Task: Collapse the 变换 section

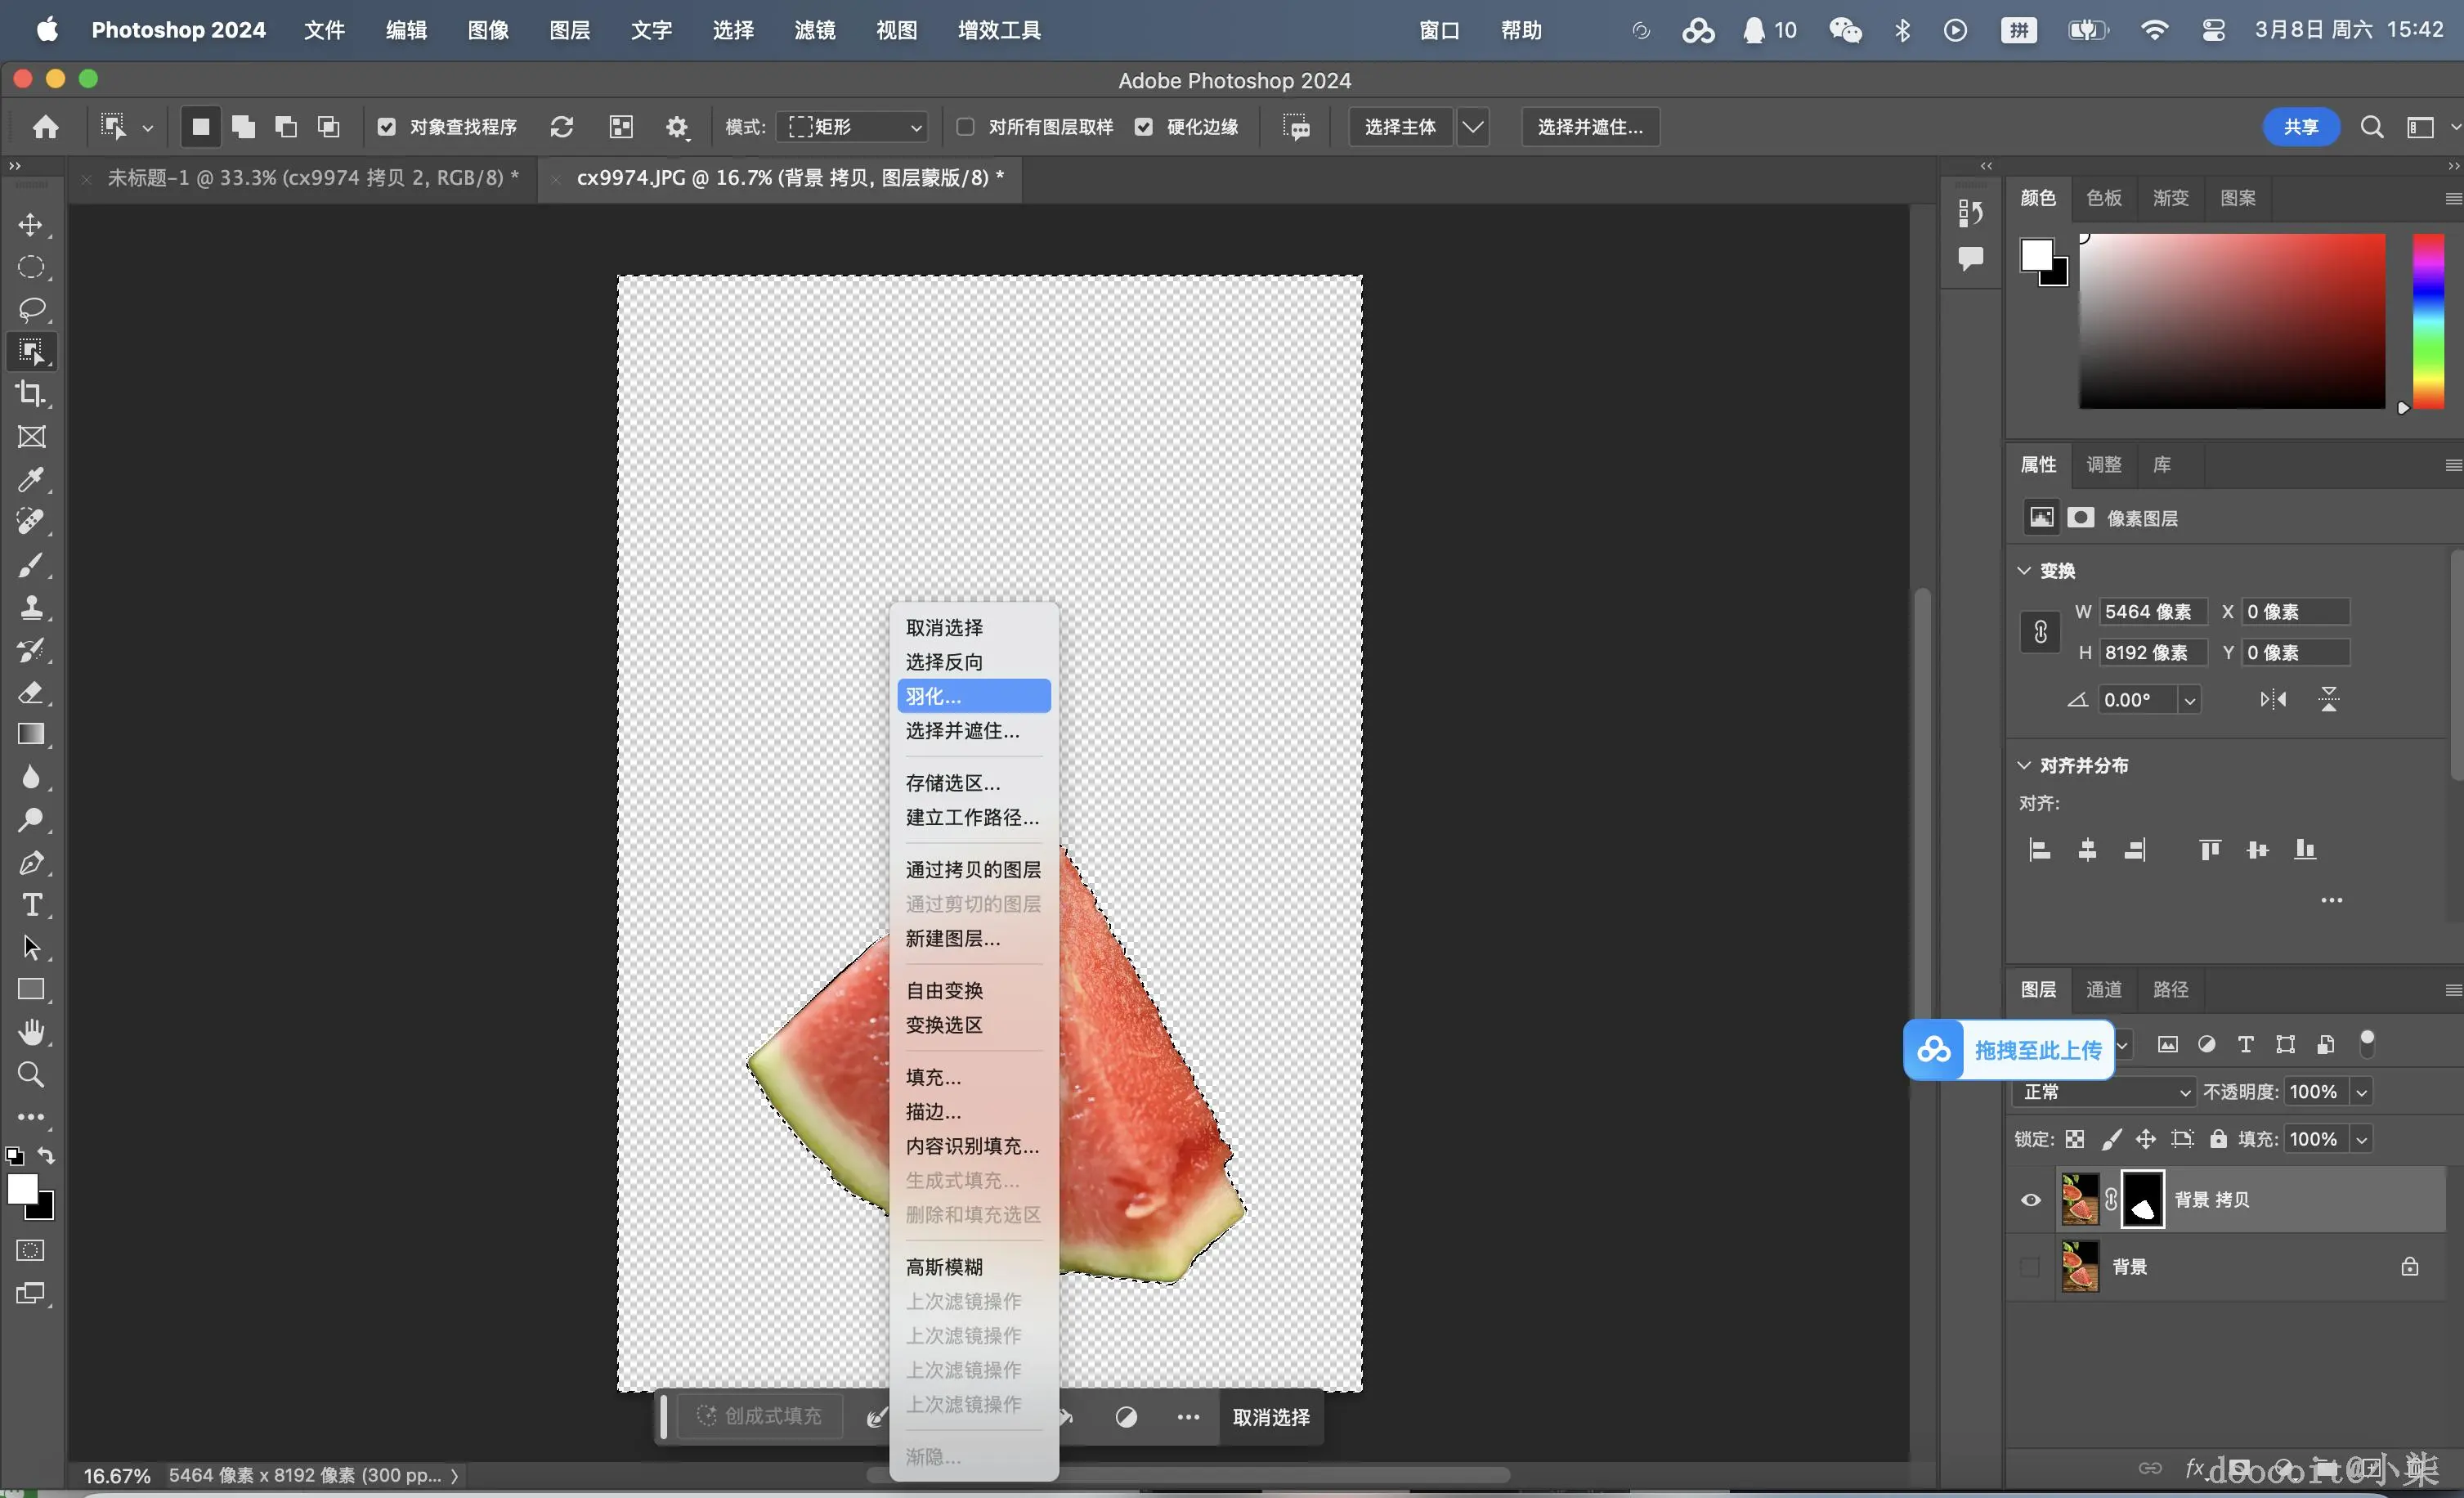Action: [2024, 571]
